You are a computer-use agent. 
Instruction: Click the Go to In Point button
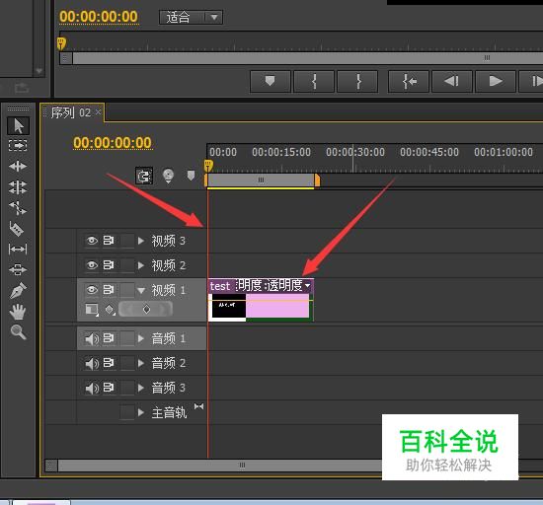point(409,81)
